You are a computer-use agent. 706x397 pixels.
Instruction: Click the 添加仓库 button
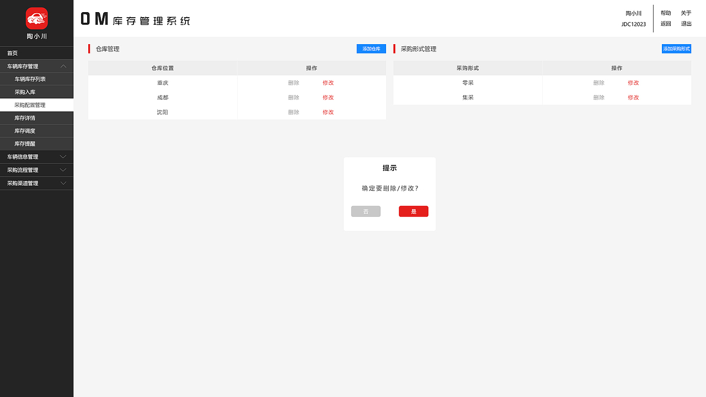pyautogui.click(x=371, y=49)
